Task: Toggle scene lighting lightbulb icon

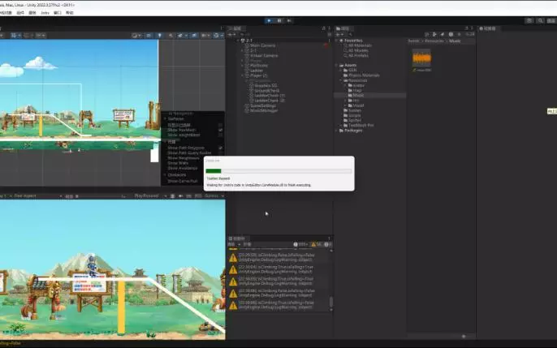Action: point(159,35)
